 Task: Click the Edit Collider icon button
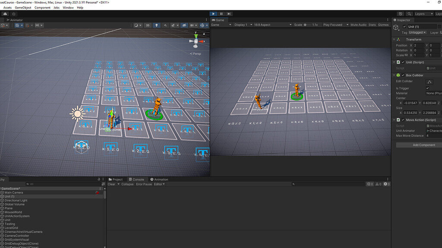click(429, 82)
